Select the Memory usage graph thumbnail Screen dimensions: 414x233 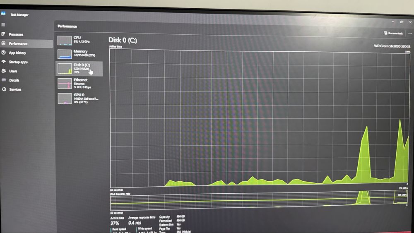[65, 54]
